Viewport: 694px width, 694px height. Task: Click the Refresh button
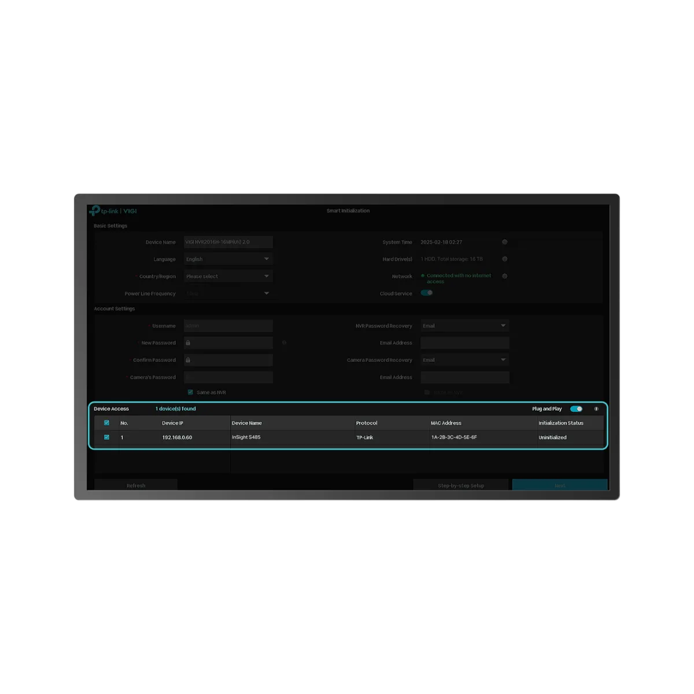coord(136,485)
